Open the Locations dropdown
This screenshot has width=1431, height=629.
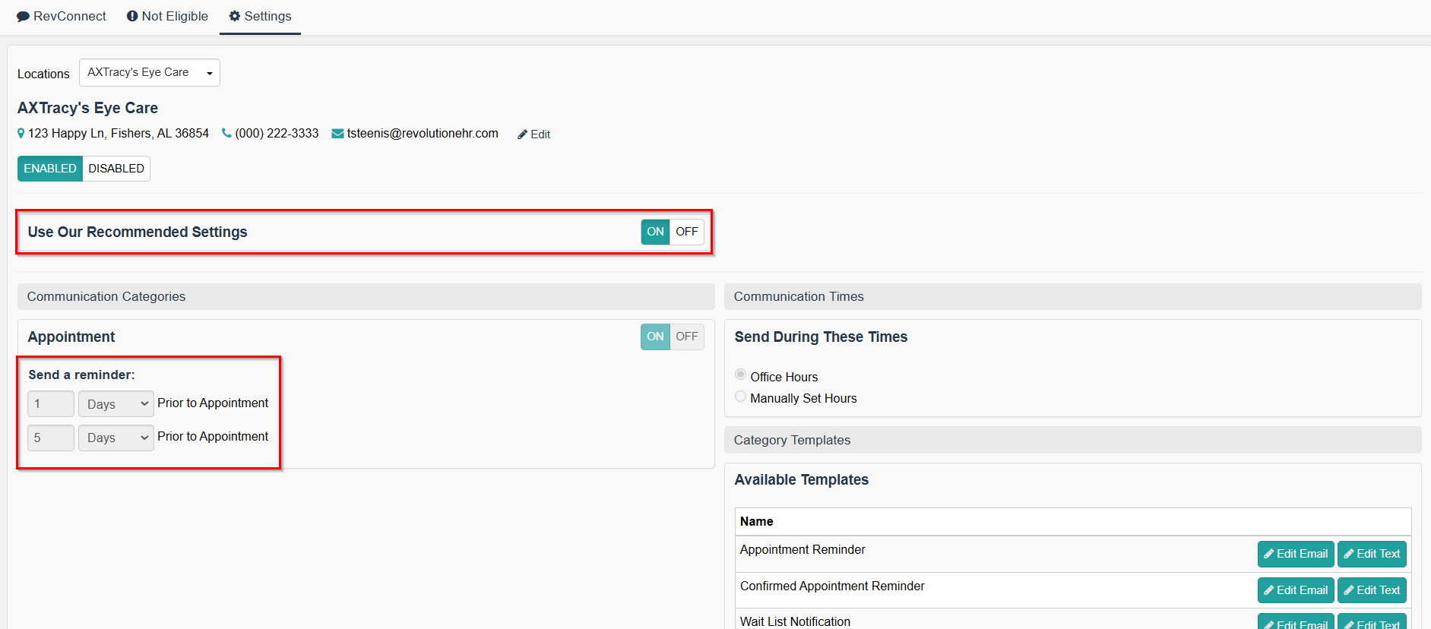click(149, 73)
